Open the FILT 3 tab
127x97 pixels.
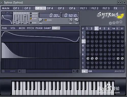tap(107, 8)
